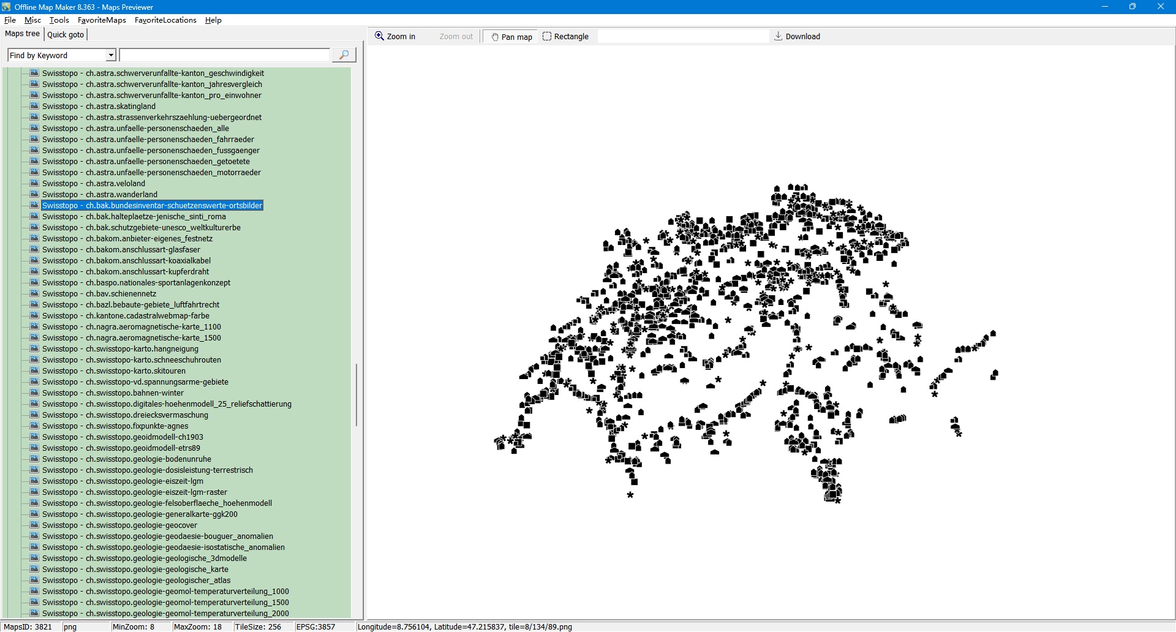Click the map icon beside ch.bav.schienennetz
The width and height of the screenshot is (1176, 632).
coord(34,293)
